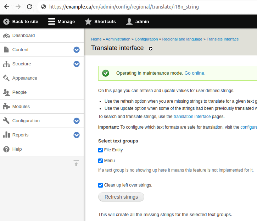This screenshot has height=221, width=257.
Task: Click the site info globe icon
Action: [44, 7]
